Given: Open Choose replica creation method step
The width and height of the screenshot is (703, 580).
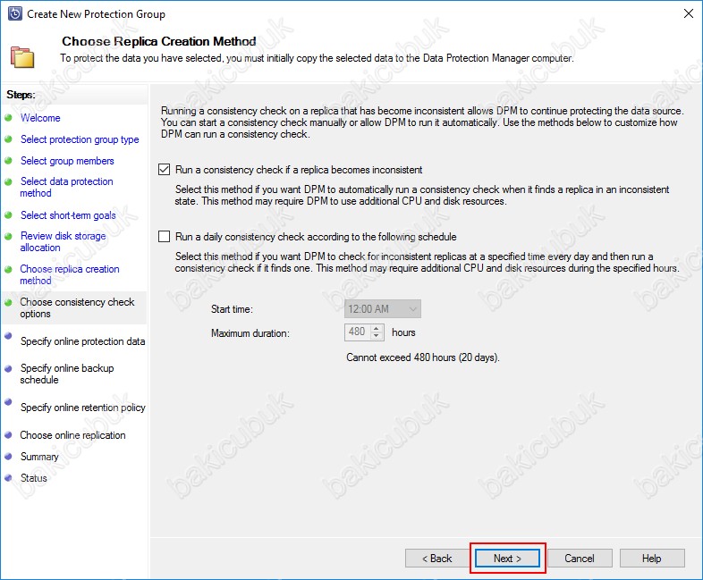Looking at the screenshot, I should (70, 274).
